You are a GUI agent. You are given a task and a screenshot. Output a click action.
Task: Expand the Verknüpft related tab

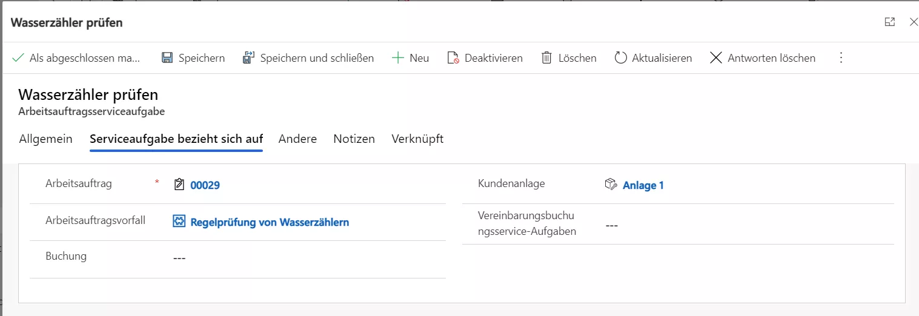(x=417, y=139)
